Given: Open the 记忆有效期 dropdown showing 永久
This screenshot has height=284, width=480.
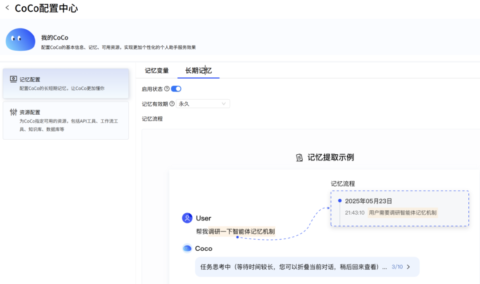Looking at the screenshot, I should coord(203,103).
